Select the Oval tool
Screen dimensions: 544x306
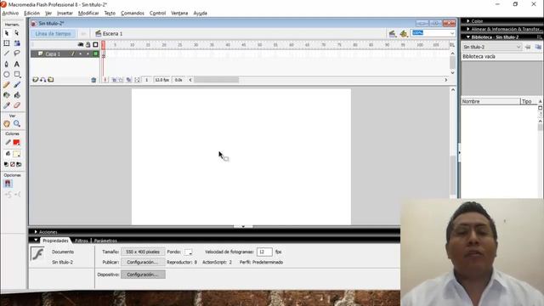click(x=7, y=74)
